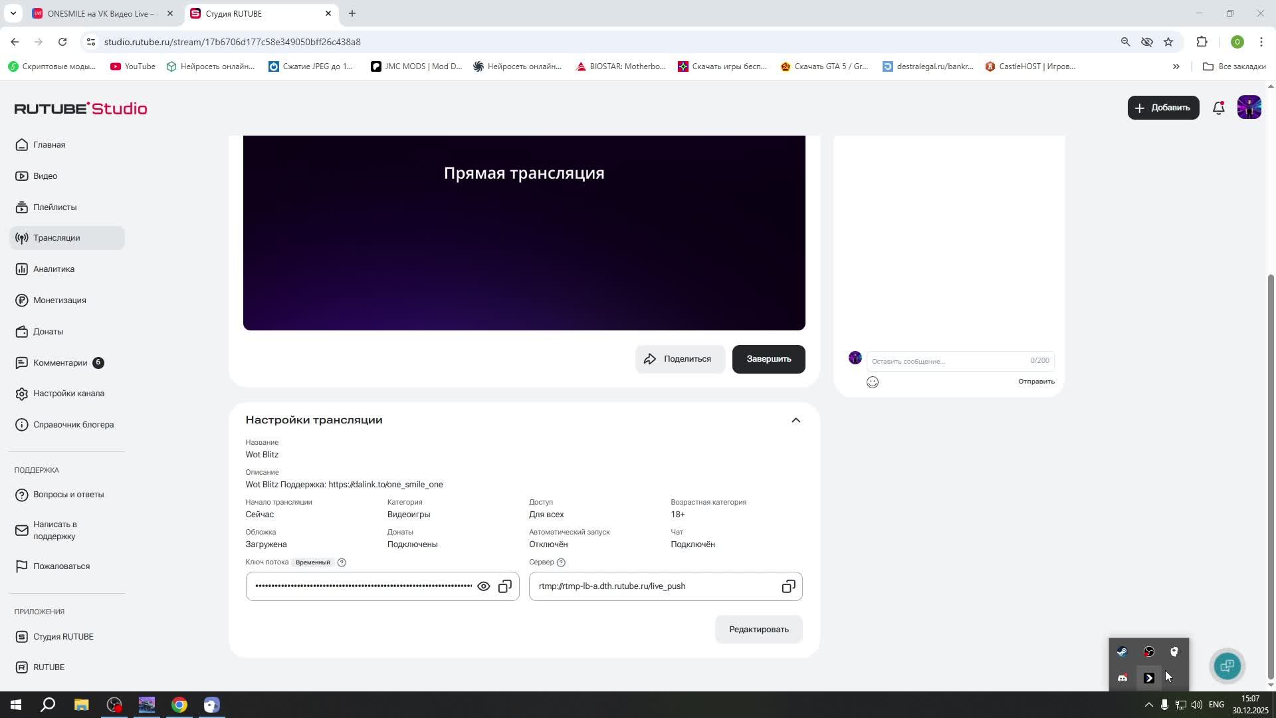
Task: Open Аналитика in sidebar
Action: click(54, 269)
